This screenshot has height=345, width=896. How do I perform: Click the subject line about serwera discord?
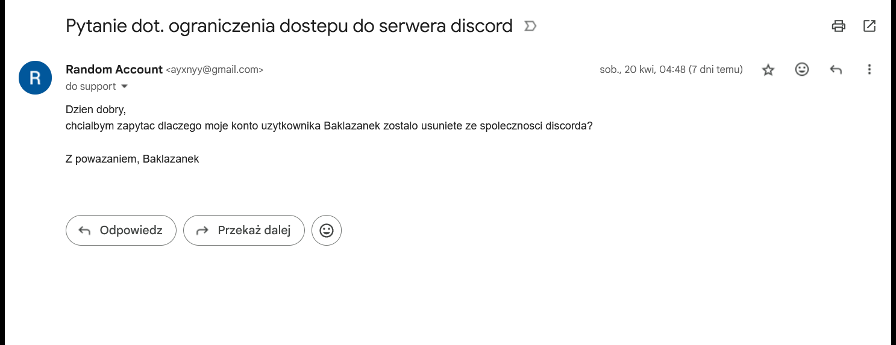pos(289,26)
